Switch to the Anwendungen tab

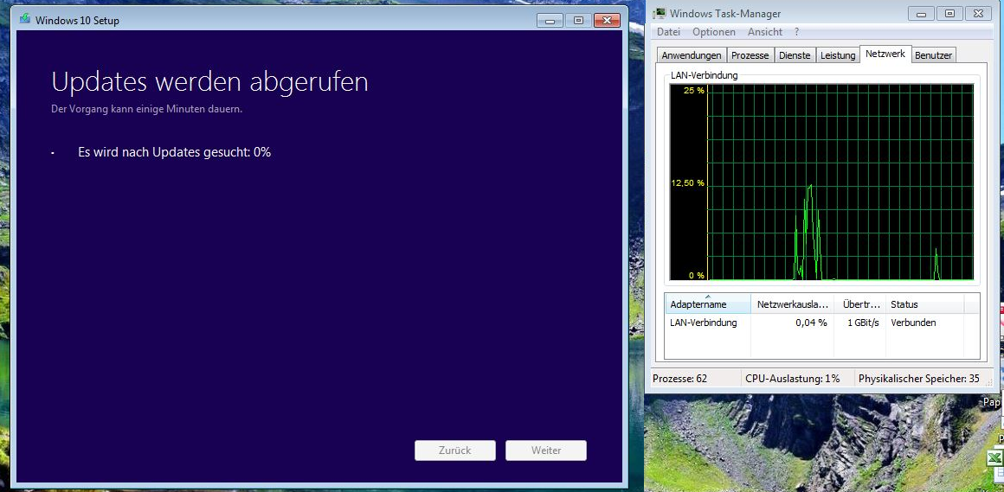[x=692, y=55]
